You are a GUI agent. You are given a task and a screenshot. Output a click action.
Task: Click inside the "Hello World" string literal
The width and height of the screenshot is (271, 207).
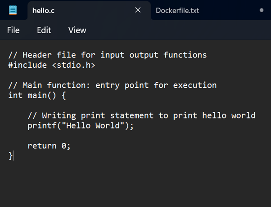tap(95, 126)
